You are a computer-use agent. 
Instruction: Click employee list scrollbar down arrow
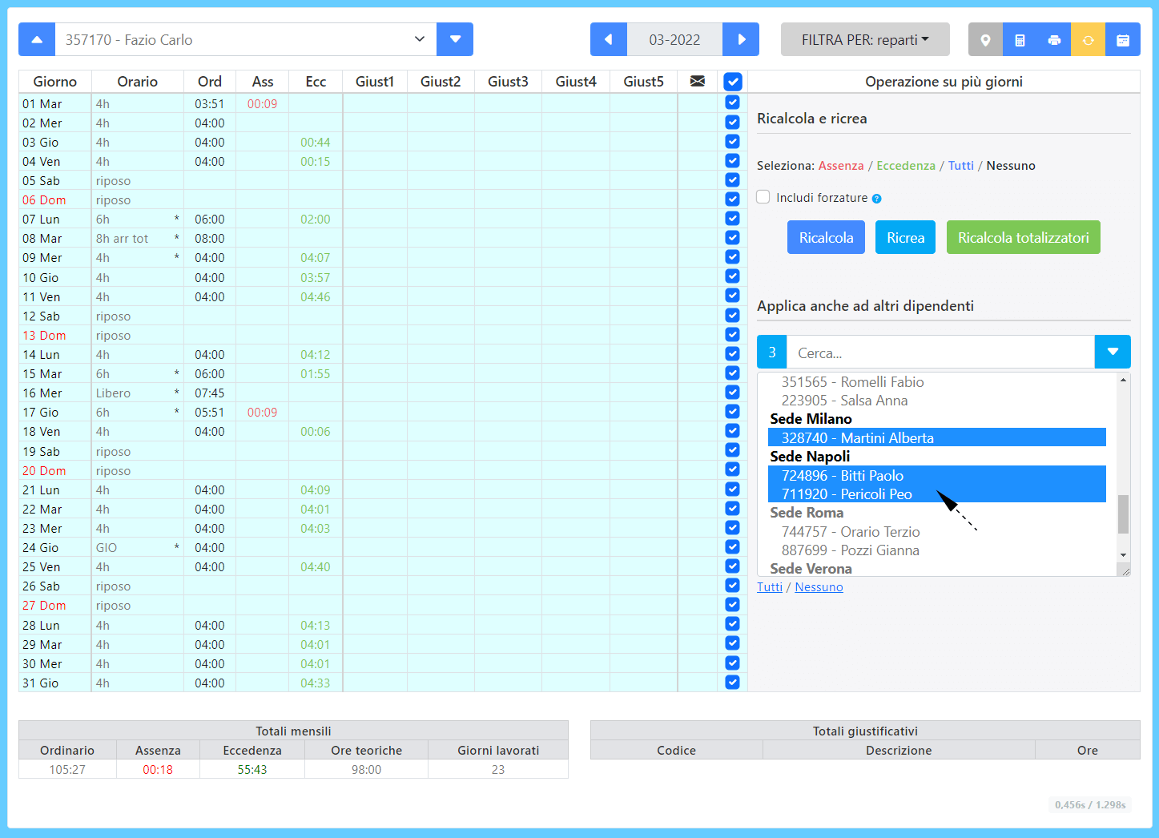1123,554
